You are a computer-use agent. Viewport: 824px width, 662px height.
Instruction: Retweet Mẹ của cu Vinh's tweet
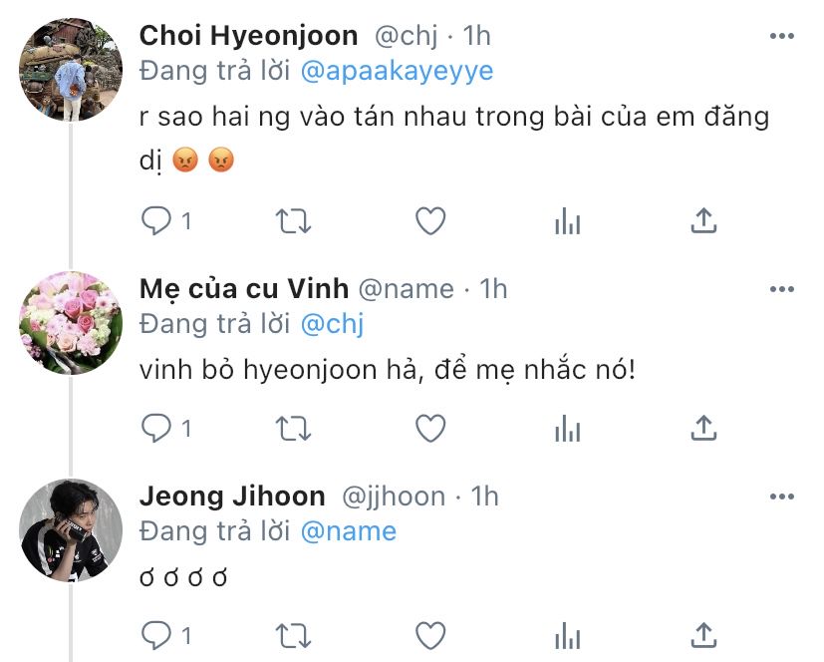(x=293, y=428)
